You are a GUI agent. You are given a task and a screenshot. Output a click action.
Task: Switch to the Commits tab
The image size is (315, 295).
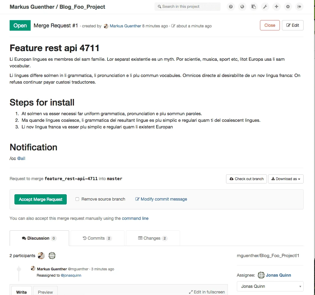coord(97,238)
